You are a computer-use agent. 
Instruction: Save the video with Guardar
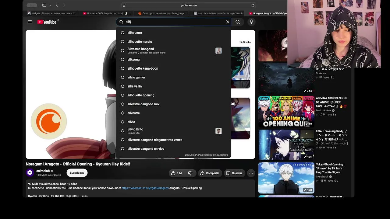tap(234, 173)
